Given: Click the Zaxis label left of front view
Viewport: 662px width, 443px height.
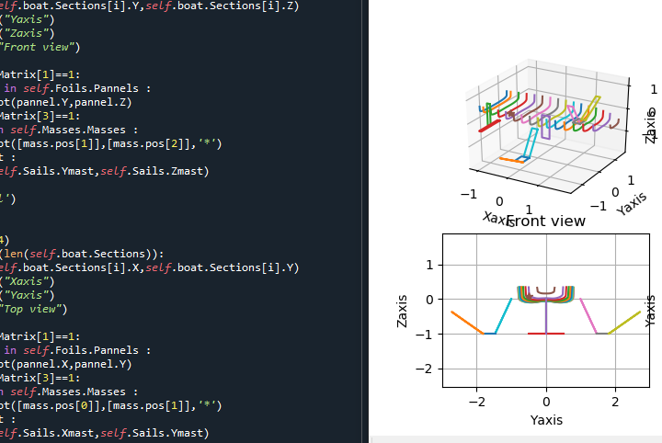Looking at the screenshot, I should point(402,311).
